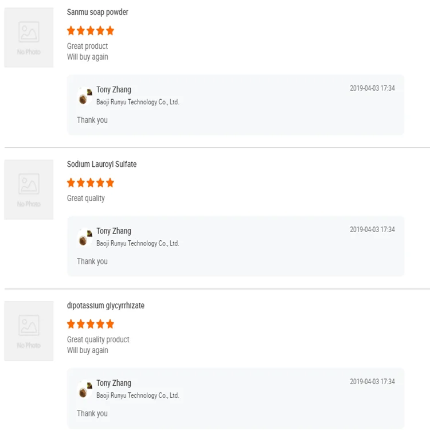Click the "Great quality" review text for Sodium Lauroyl Sulfate
Screen dimensions: 430x430
tap(86, 198)
